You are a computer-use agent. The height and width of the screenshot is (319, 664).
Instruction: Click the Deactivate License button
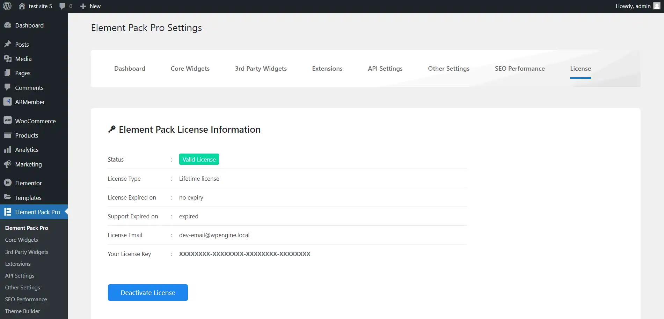click(148, 293)
